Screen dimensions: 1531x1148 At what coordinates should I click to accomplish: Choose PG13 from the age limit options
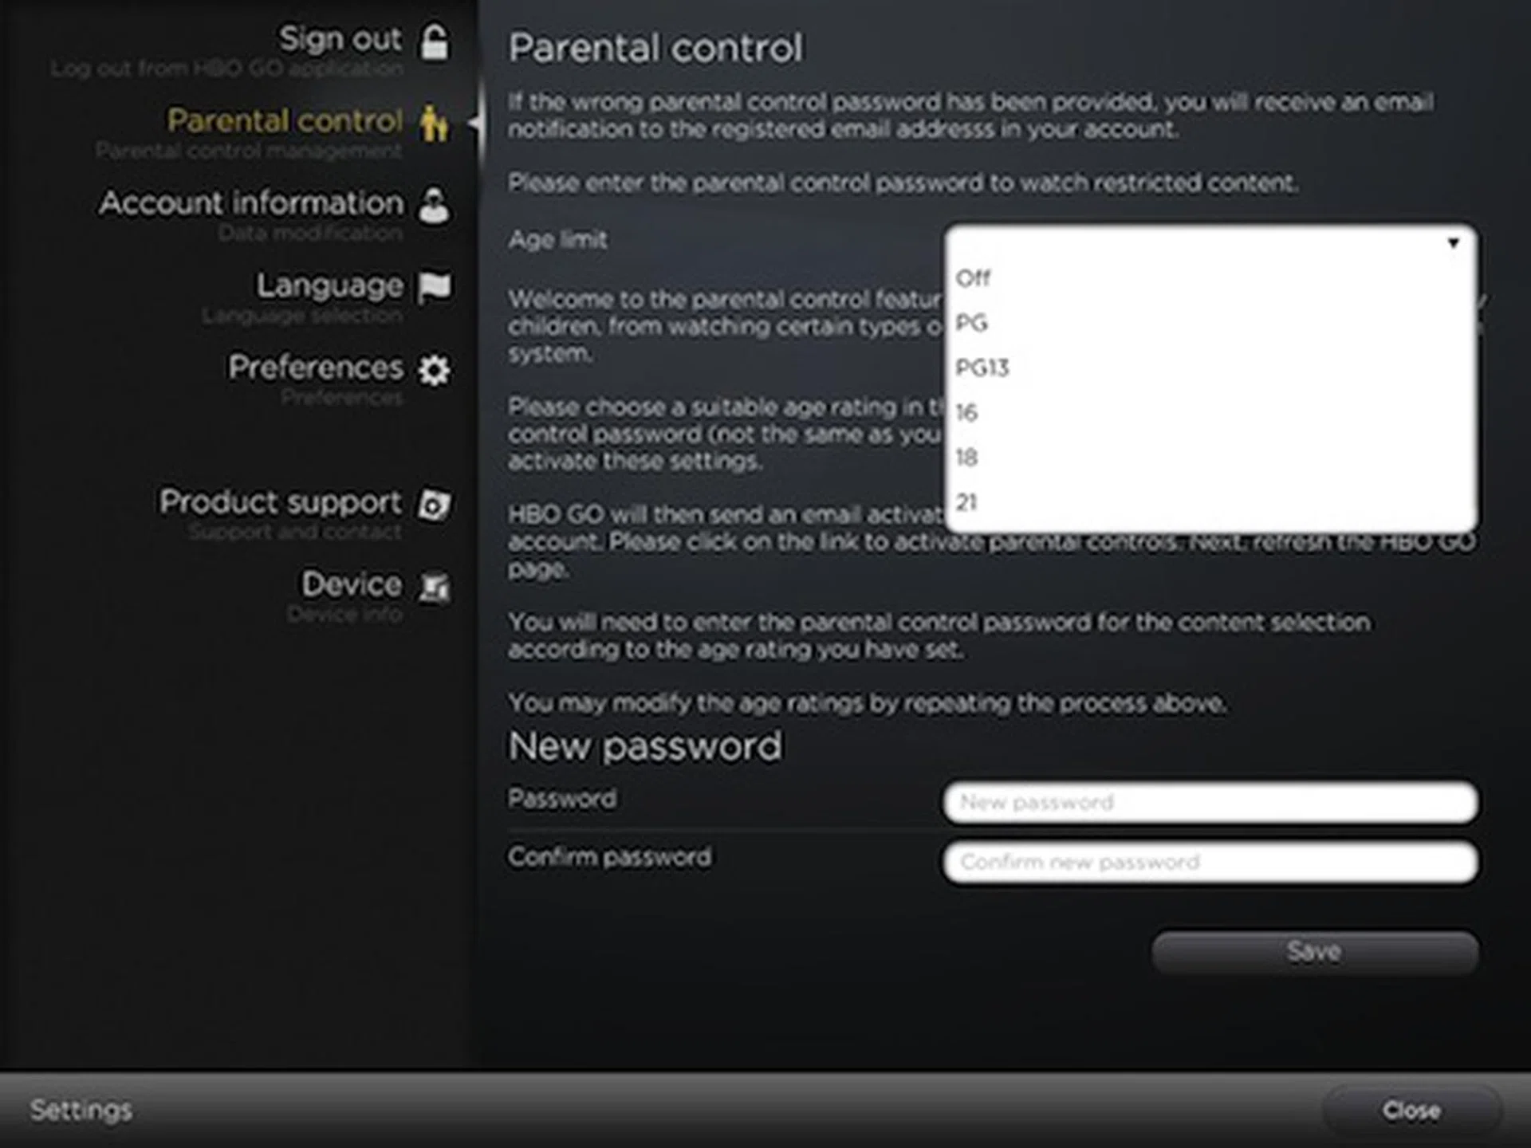pos(982,368)
